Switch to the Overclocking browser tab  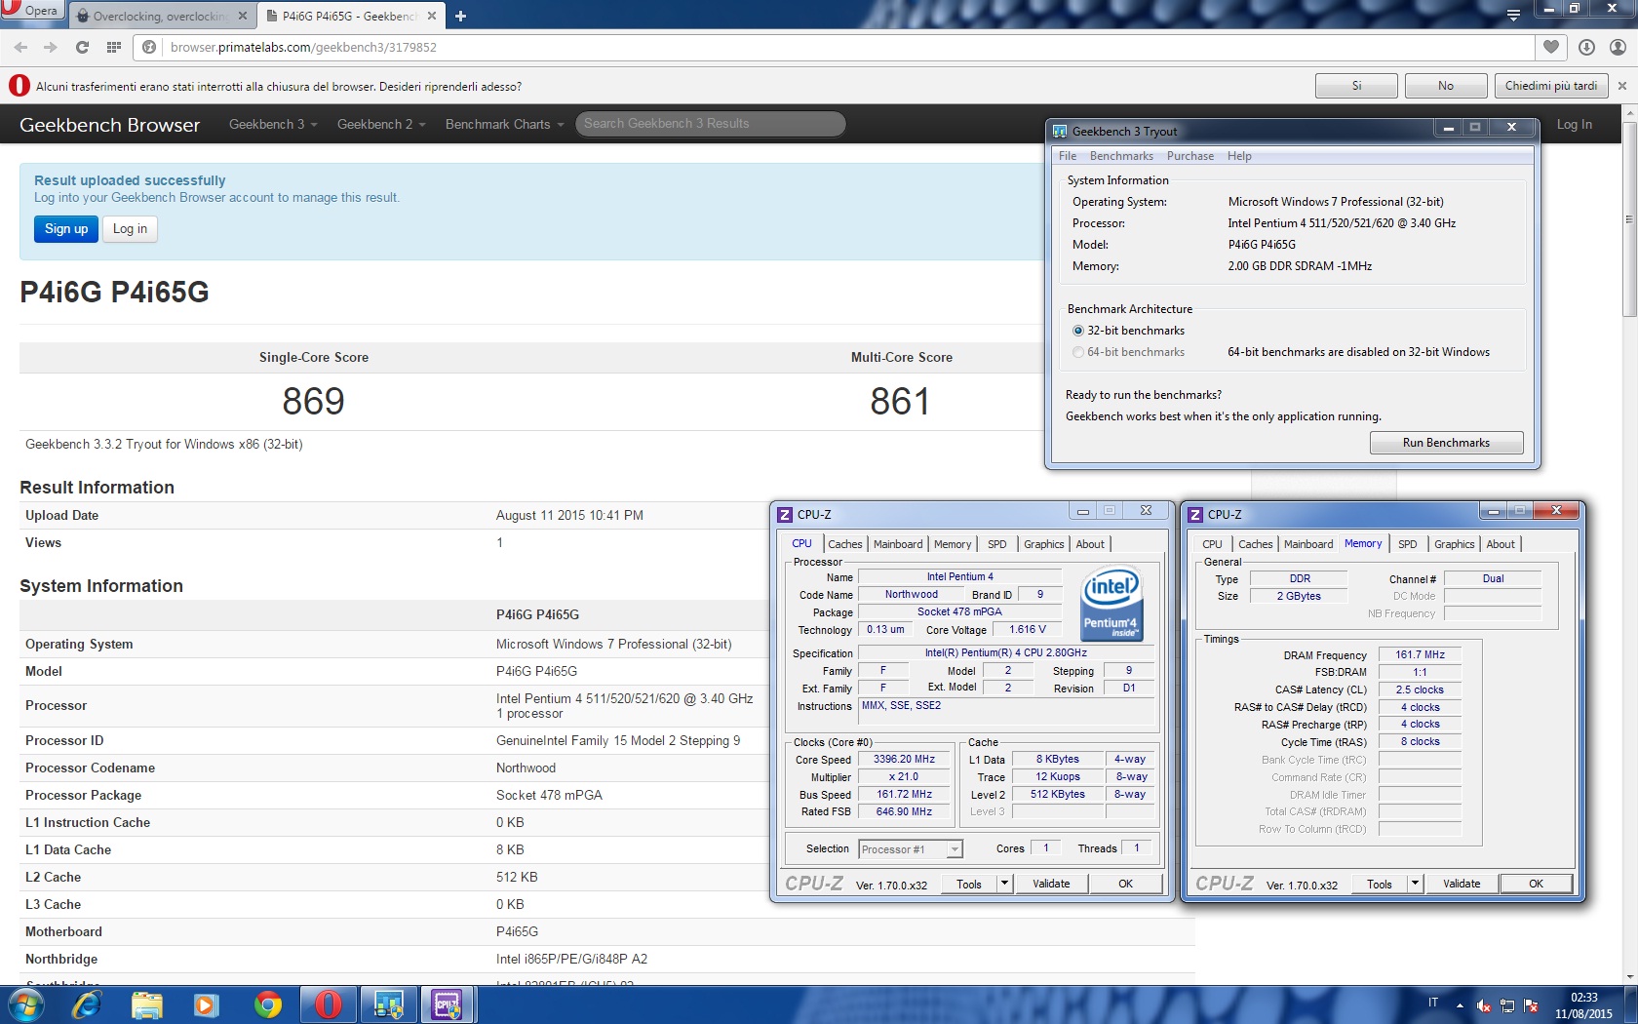pyautogui.click(x=161, y=16)
